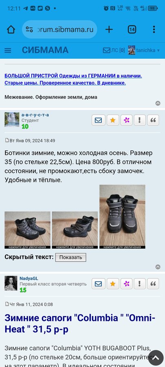Expand the tanichka user dropdown
165x367 pixels.
pos(144,50)
